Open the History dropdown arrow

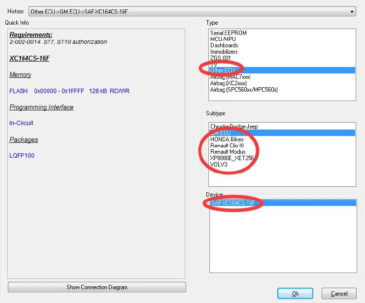point(352,11)
